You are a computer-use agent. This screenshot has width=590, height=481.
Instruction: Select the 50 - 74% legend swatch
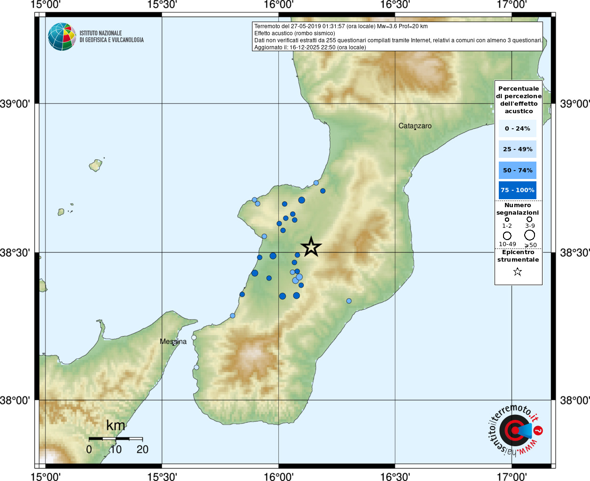(x=517, y=170)
